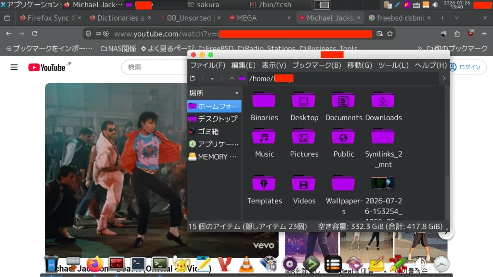
Task: Click the YouTube 検索 search box
Action: tap(155, 67)
